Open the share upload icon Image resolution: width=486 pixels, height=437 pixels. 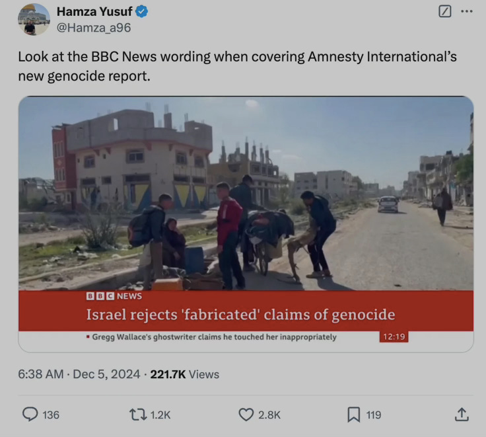click(x=462, y=415)
